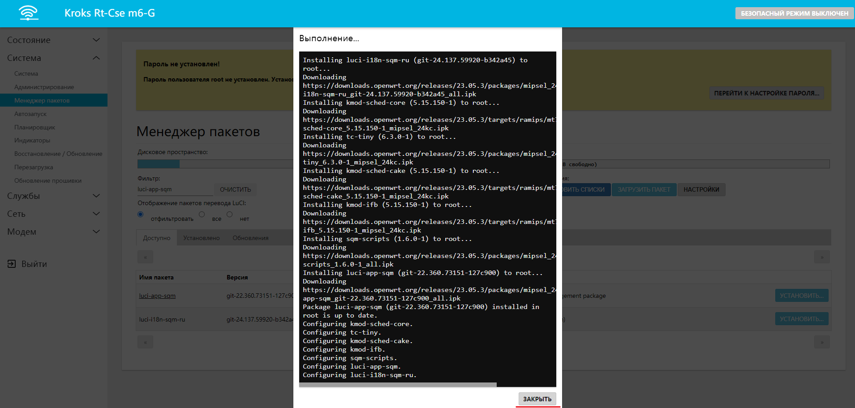Click the filter field containing luci-app-sqm
Viewport: 855px width, 408px height.
[174, 189]
